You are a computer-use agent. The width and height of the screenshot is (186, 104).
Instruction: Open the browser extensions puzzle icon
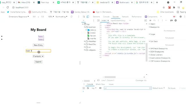174,8
